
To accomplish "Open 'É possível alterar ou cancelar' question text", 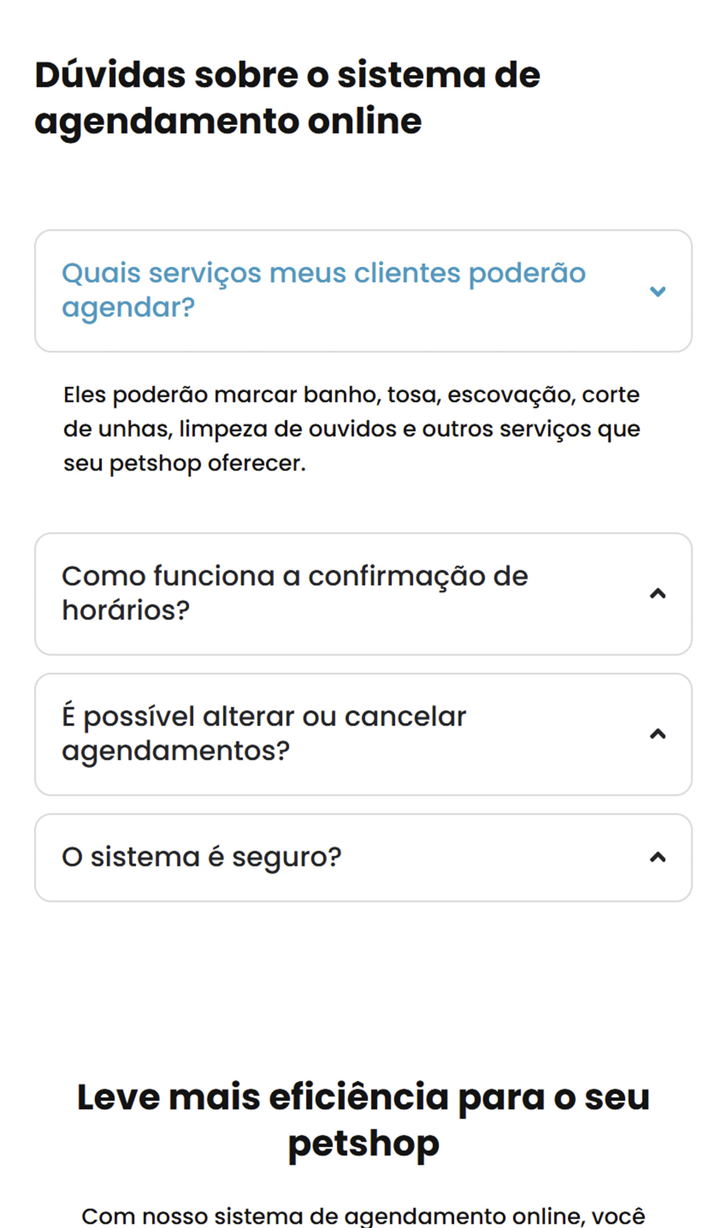I will point(264,717).
